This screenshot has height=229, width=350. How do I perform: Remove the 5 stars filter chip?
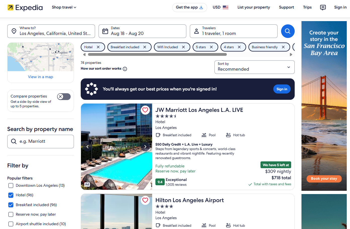point(211,47)
